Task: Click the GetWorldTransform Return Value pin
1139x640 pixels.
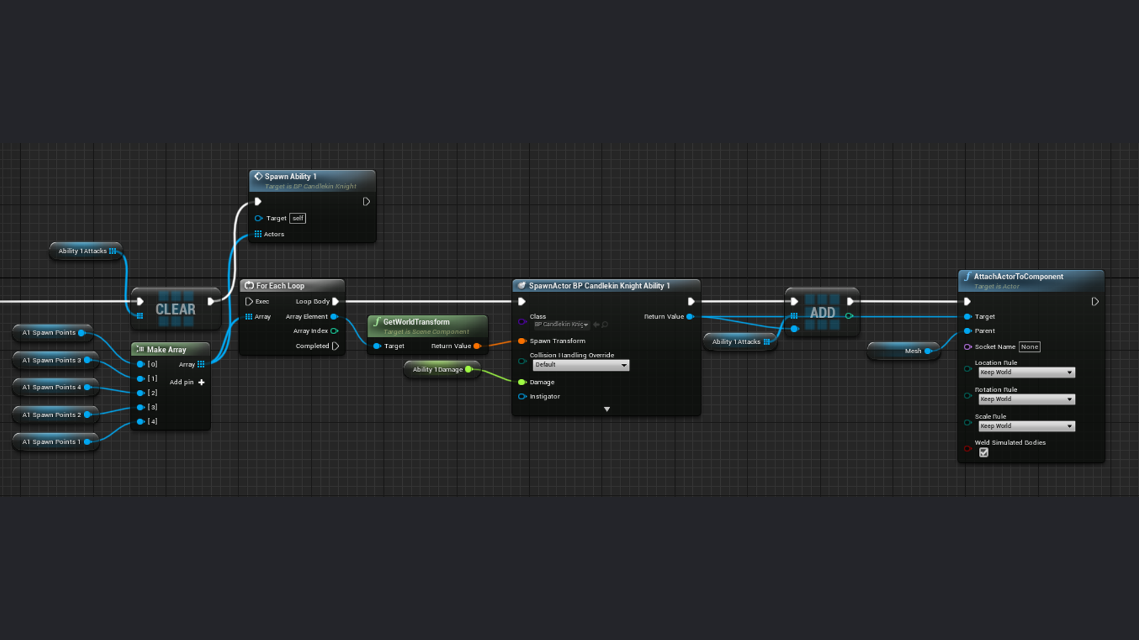Action: point(477,346)
